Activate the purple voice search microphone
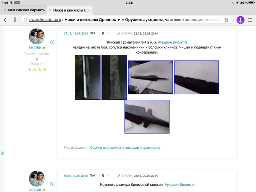256x192 pixels. (240, 20)
